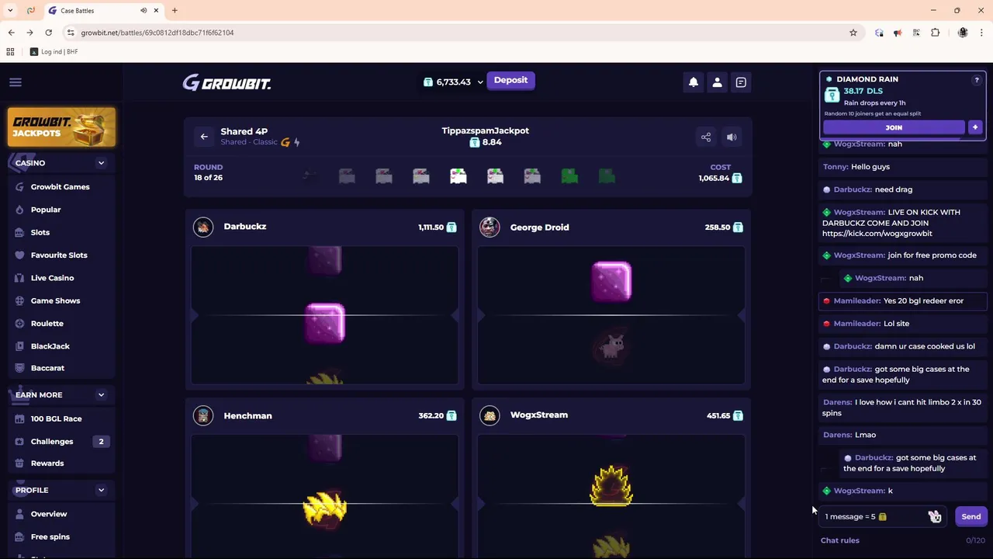
Task: Click the TippazspamJackpot case name
Action: click(485, 130)
